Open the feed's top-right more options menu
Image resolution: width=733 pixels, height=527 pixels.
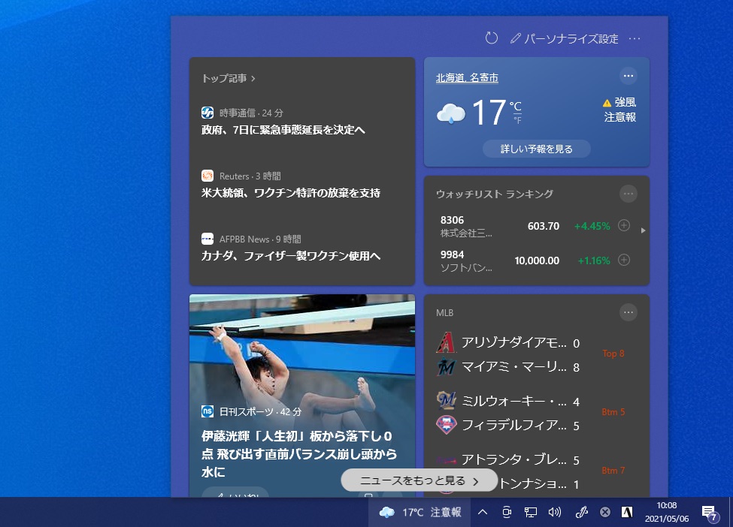coord(635,39)
